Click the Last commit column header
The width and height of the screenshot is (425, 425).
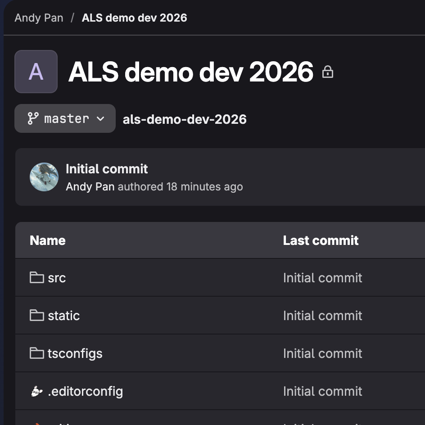(321, 240)
